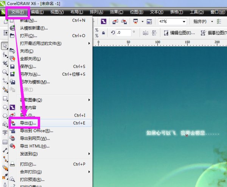
Task: Select the Connector tool in toolbox
Action: 5,159
